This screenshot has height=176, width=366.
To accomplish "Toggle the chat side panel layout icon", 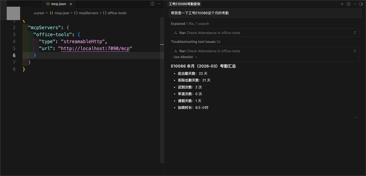I will [x=361, y=4].
